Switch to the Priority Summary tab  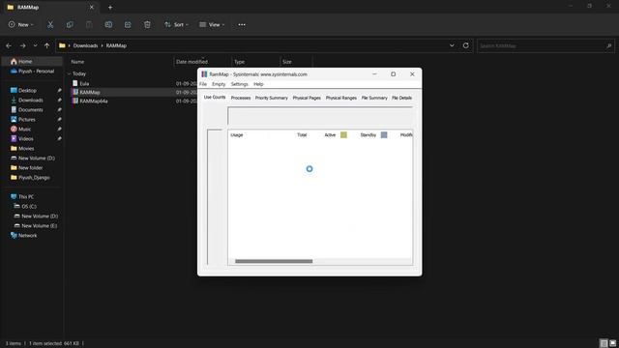pyautogui.click(x=271, y=98)
